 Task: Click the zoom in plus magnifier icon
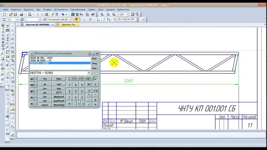[113, 14]
